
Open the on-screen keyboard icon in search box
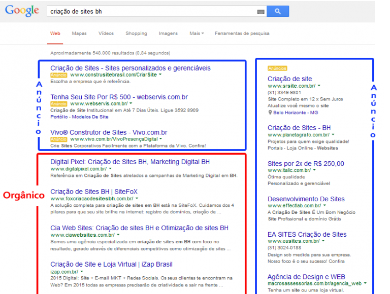(261, 12)
